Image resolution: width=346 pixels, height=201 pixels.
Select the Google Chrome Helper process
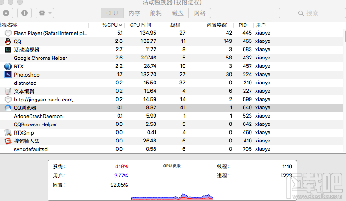pyautogui.click(x=41, y=58)
